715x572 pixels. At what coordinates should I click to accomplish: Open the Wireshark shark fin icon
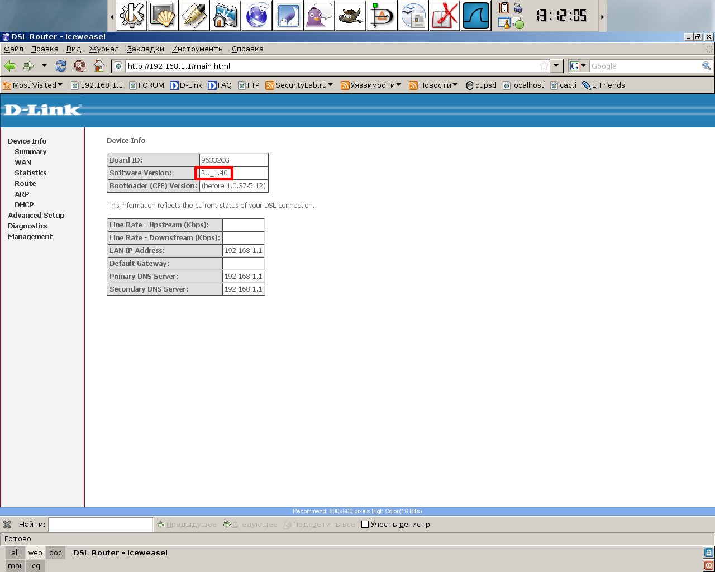point(476,16)
